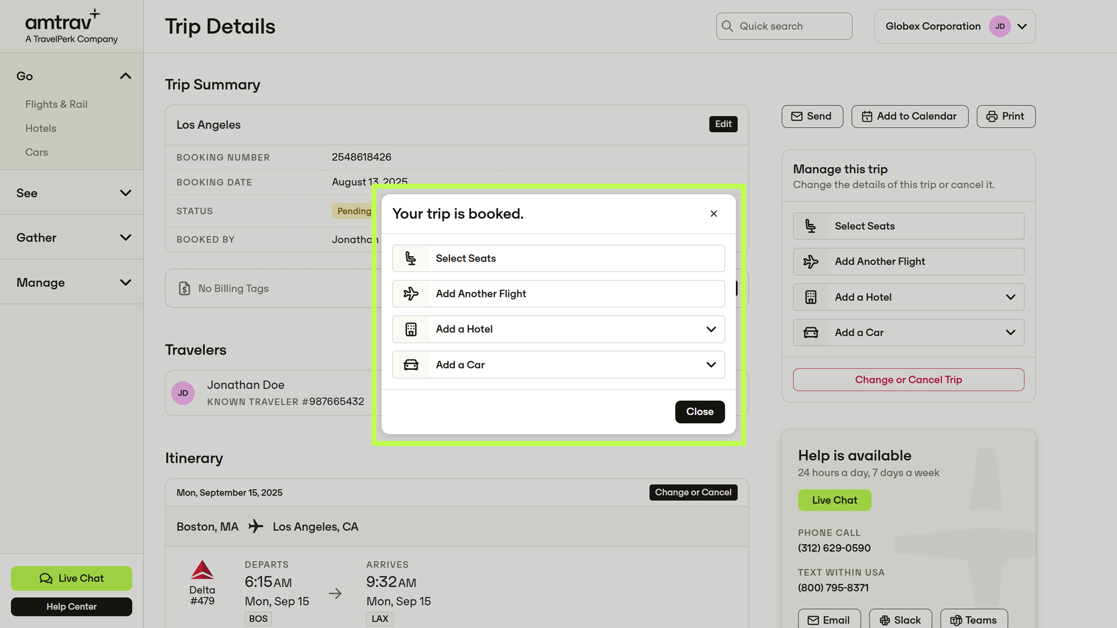This screenshot has width=1117, height=628.
Task: Click the Quick search input field
Action: click(784, 26)
